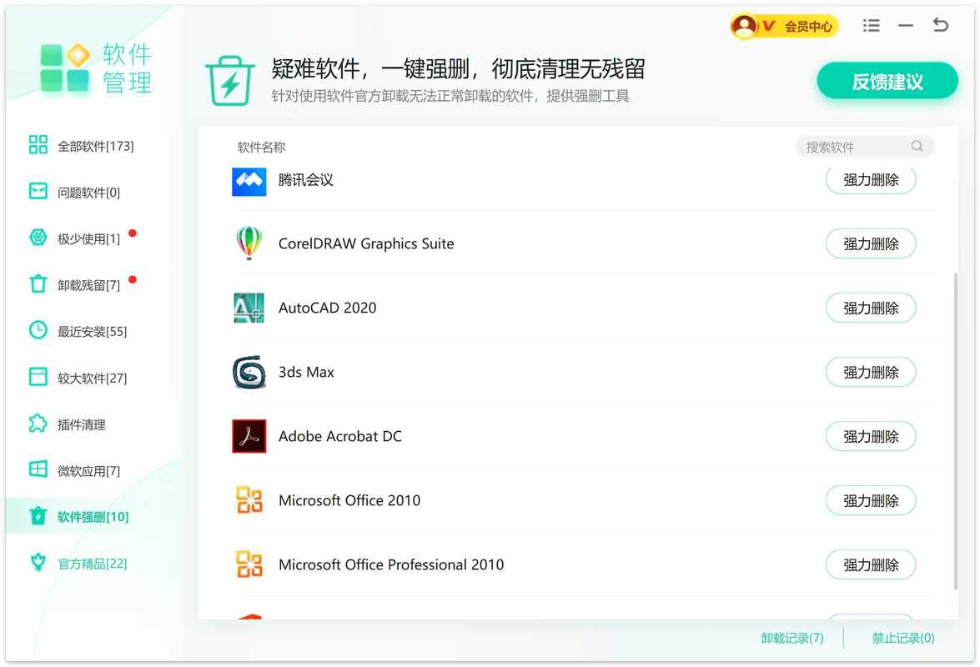Click the search magnifier icon
Viewport: 980px width, 667px height.
click(917, 147)
